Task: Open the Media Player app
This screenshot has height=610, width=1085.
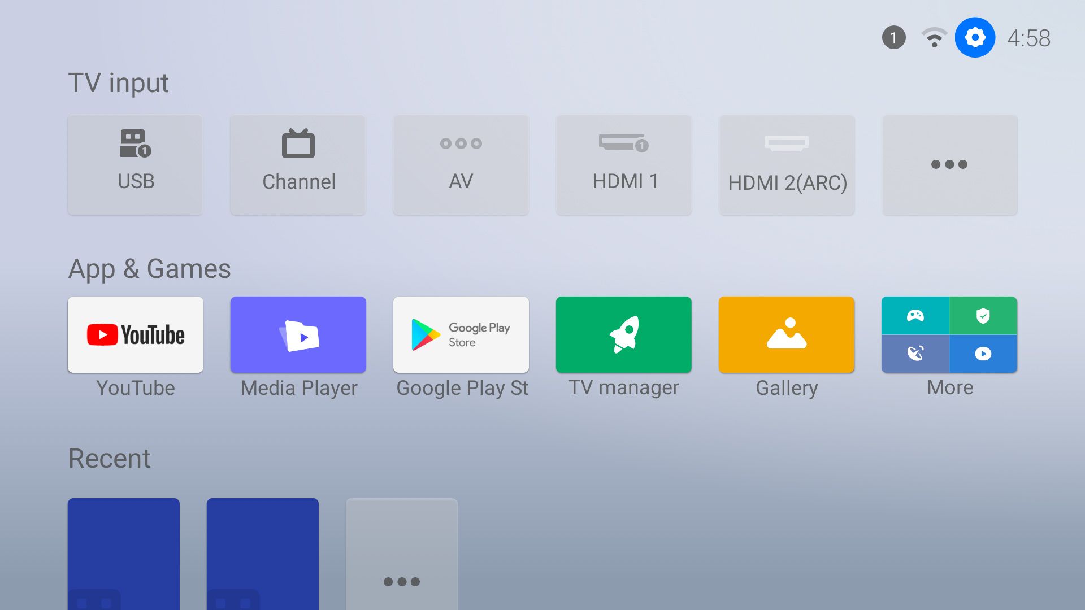Action: point(298,334)
